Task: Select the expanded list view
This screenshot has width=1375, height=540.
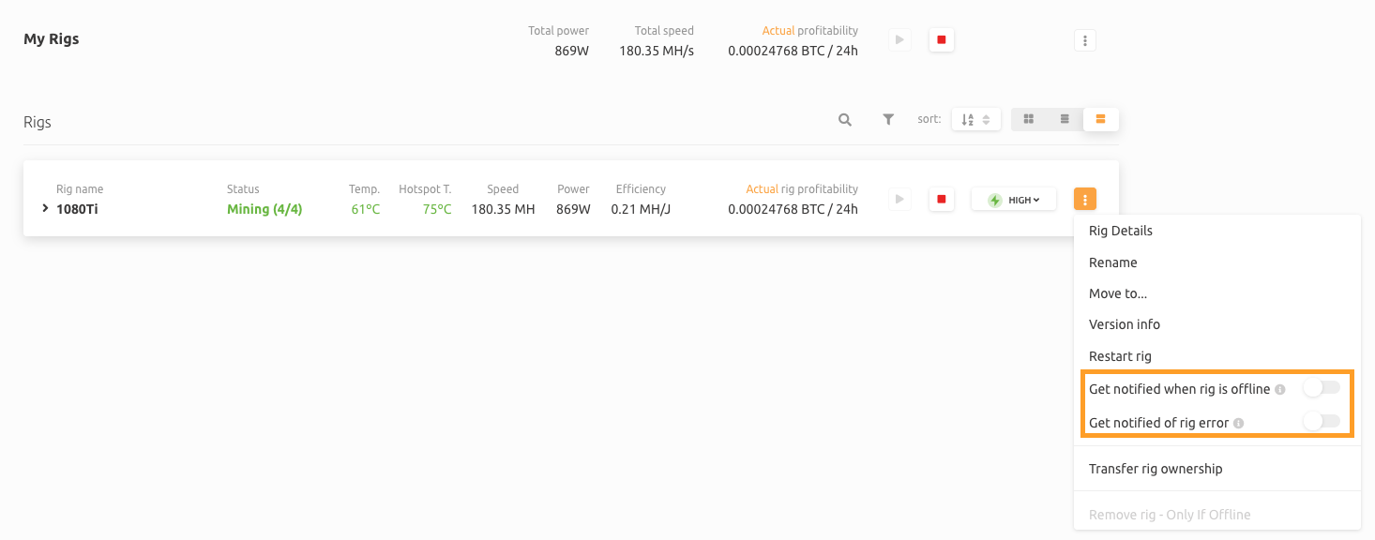Action: (x=1100, y=119)
